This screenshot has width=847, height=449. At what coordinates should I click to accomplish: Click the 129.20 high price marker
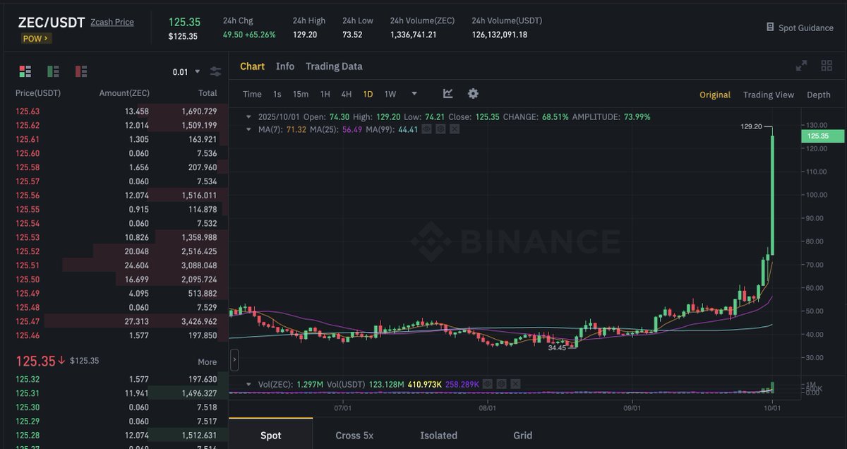coord(751,126)
